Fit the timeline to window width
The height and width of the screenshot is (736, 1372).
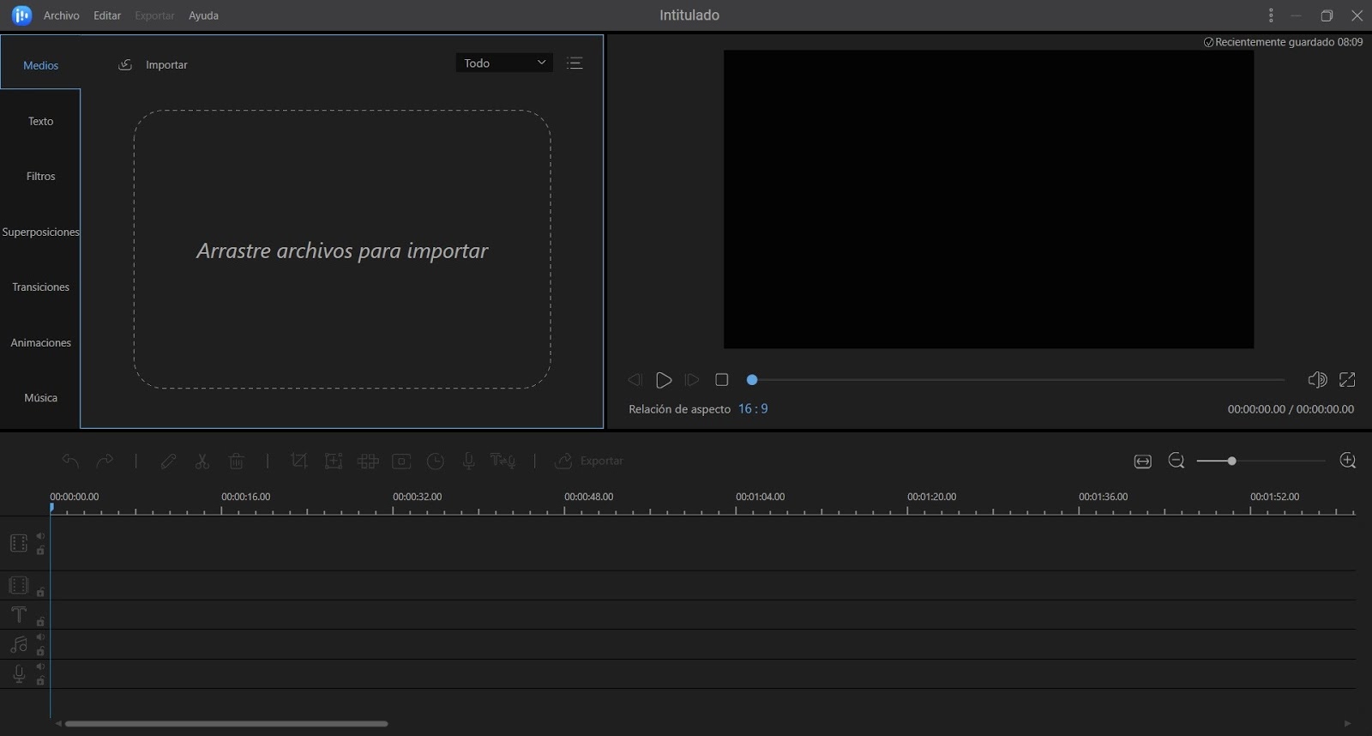(x=1142, y=462)
